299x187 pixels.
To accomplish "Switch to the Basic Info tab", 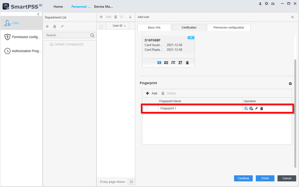I will coord(154,28).
